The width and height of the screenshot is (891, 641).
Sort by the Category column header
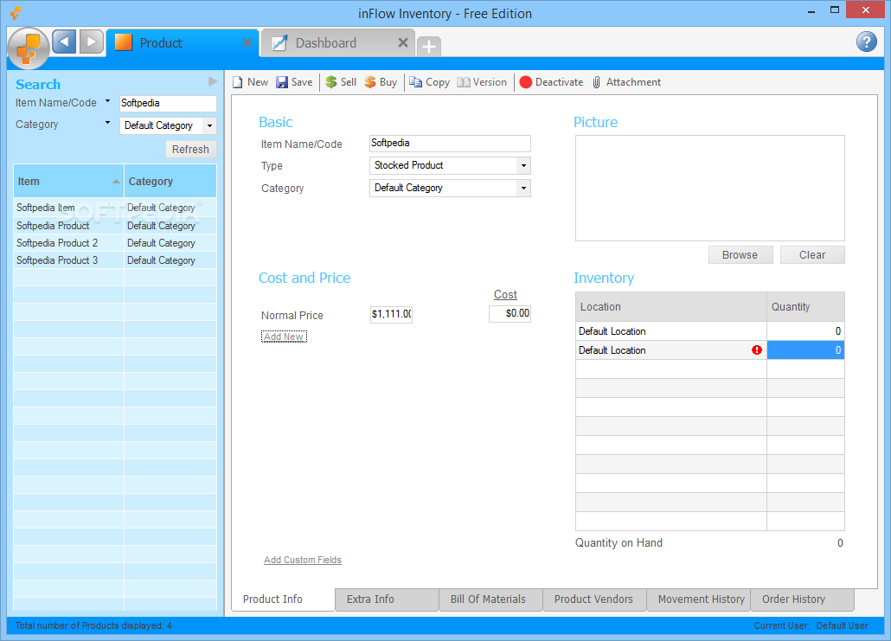click(x=170, y=182)
